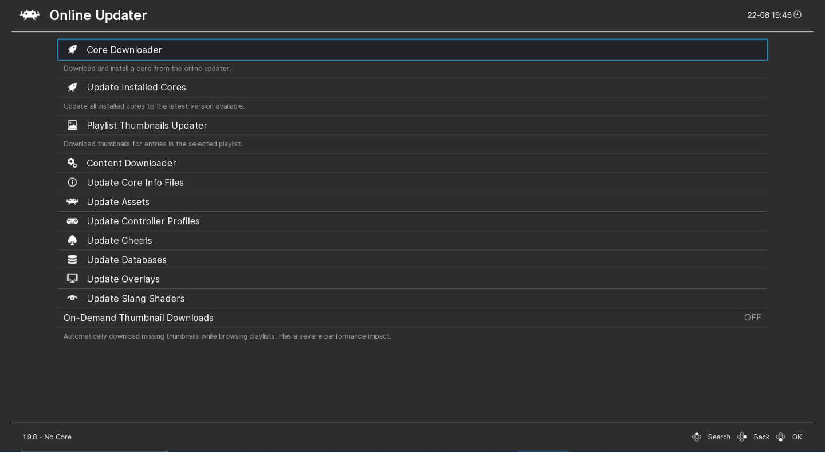Click the invader icon beside Update Assets
The height and width of the screenshot is (452, 825).
click(x=72, y=202)
